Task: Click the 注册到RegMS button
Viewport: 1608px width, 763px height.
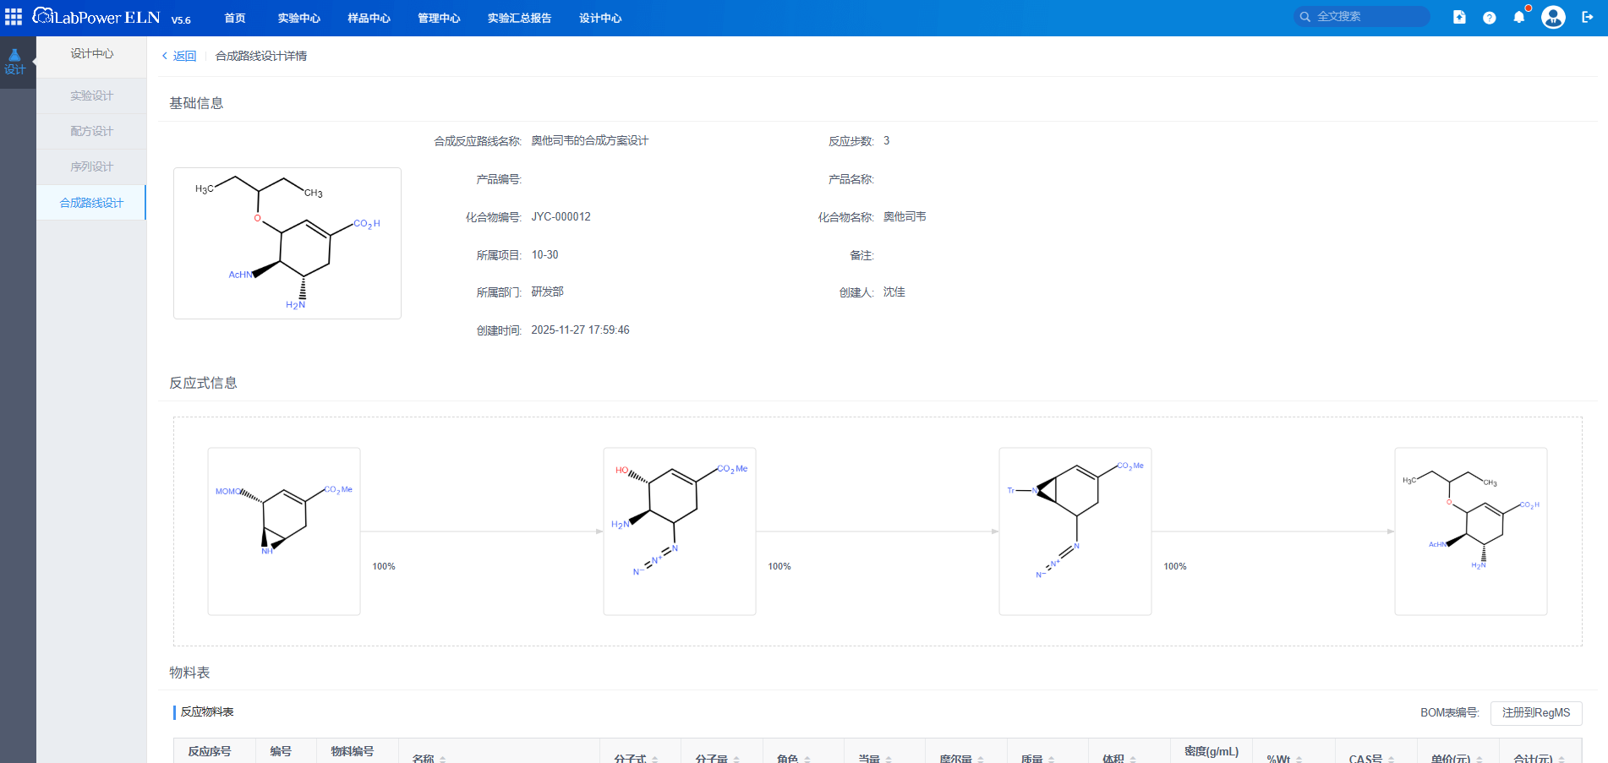Action: pyautogui.click(x=1535, y=712)
